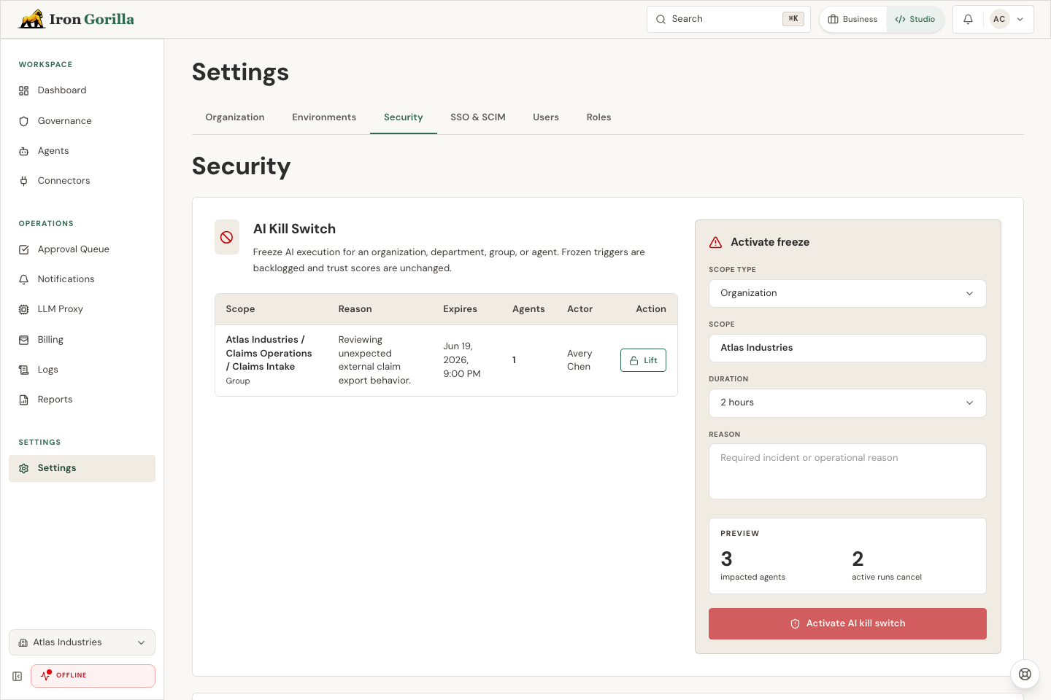
Task: Open Approval Queue check icon
Action: [x=23, y=249]
